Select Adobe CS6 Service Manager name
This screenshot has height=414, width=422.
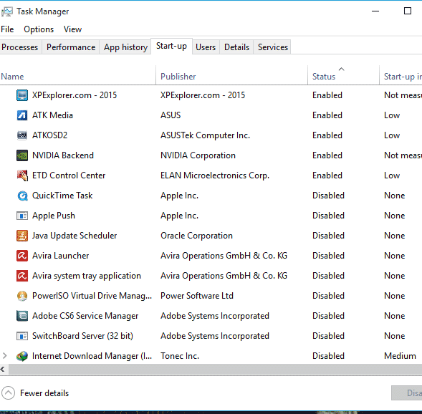tap(85, 316)
